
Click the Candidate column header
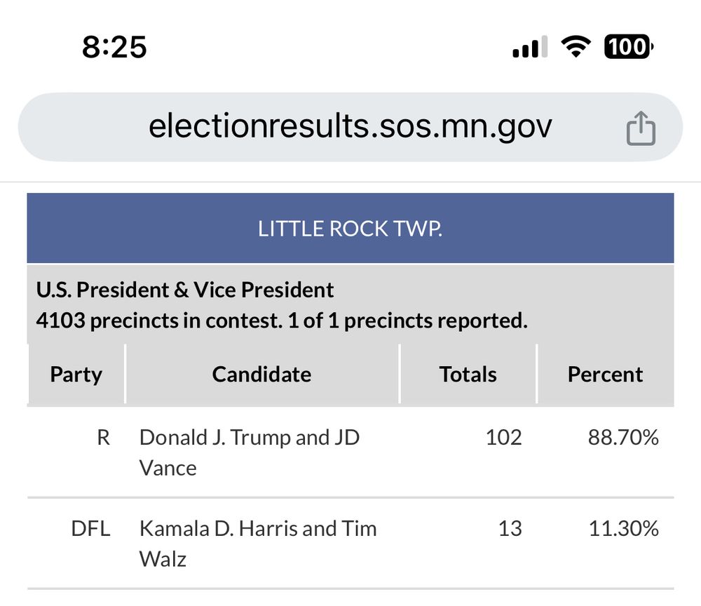[261, 374]
